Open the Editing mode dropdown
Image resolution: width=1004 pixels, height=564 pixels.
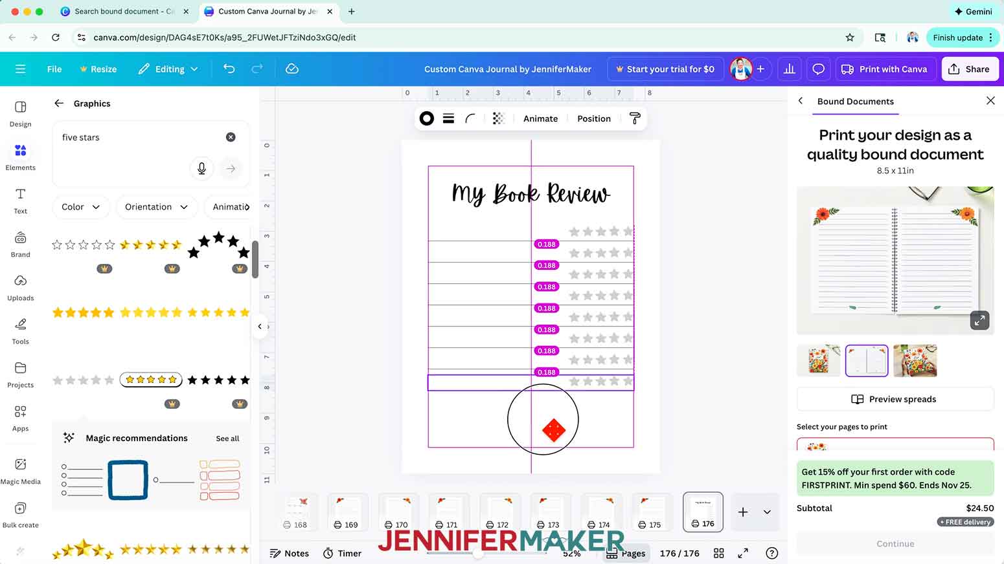(168, 69)
